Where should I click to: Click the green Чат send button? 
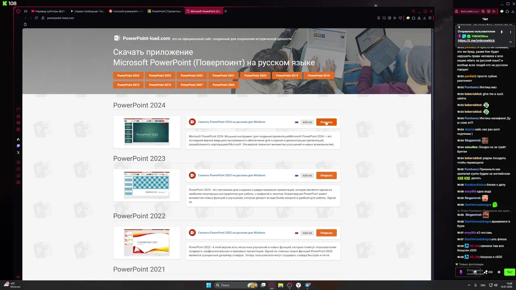tap(510, 272)
